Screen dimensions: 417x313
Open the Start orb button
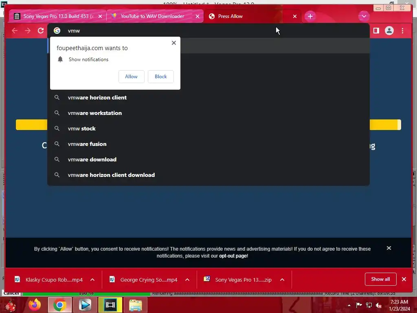click(11, 306)
